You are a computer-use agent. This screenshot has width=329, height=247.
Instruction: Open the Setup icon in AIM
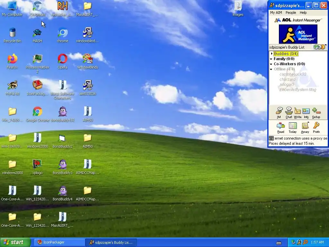click(x=316, y=113)
